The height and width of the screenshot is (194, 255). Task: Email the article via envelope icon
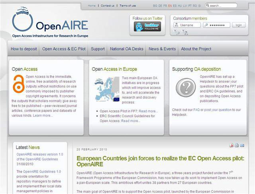coord(242,145)
